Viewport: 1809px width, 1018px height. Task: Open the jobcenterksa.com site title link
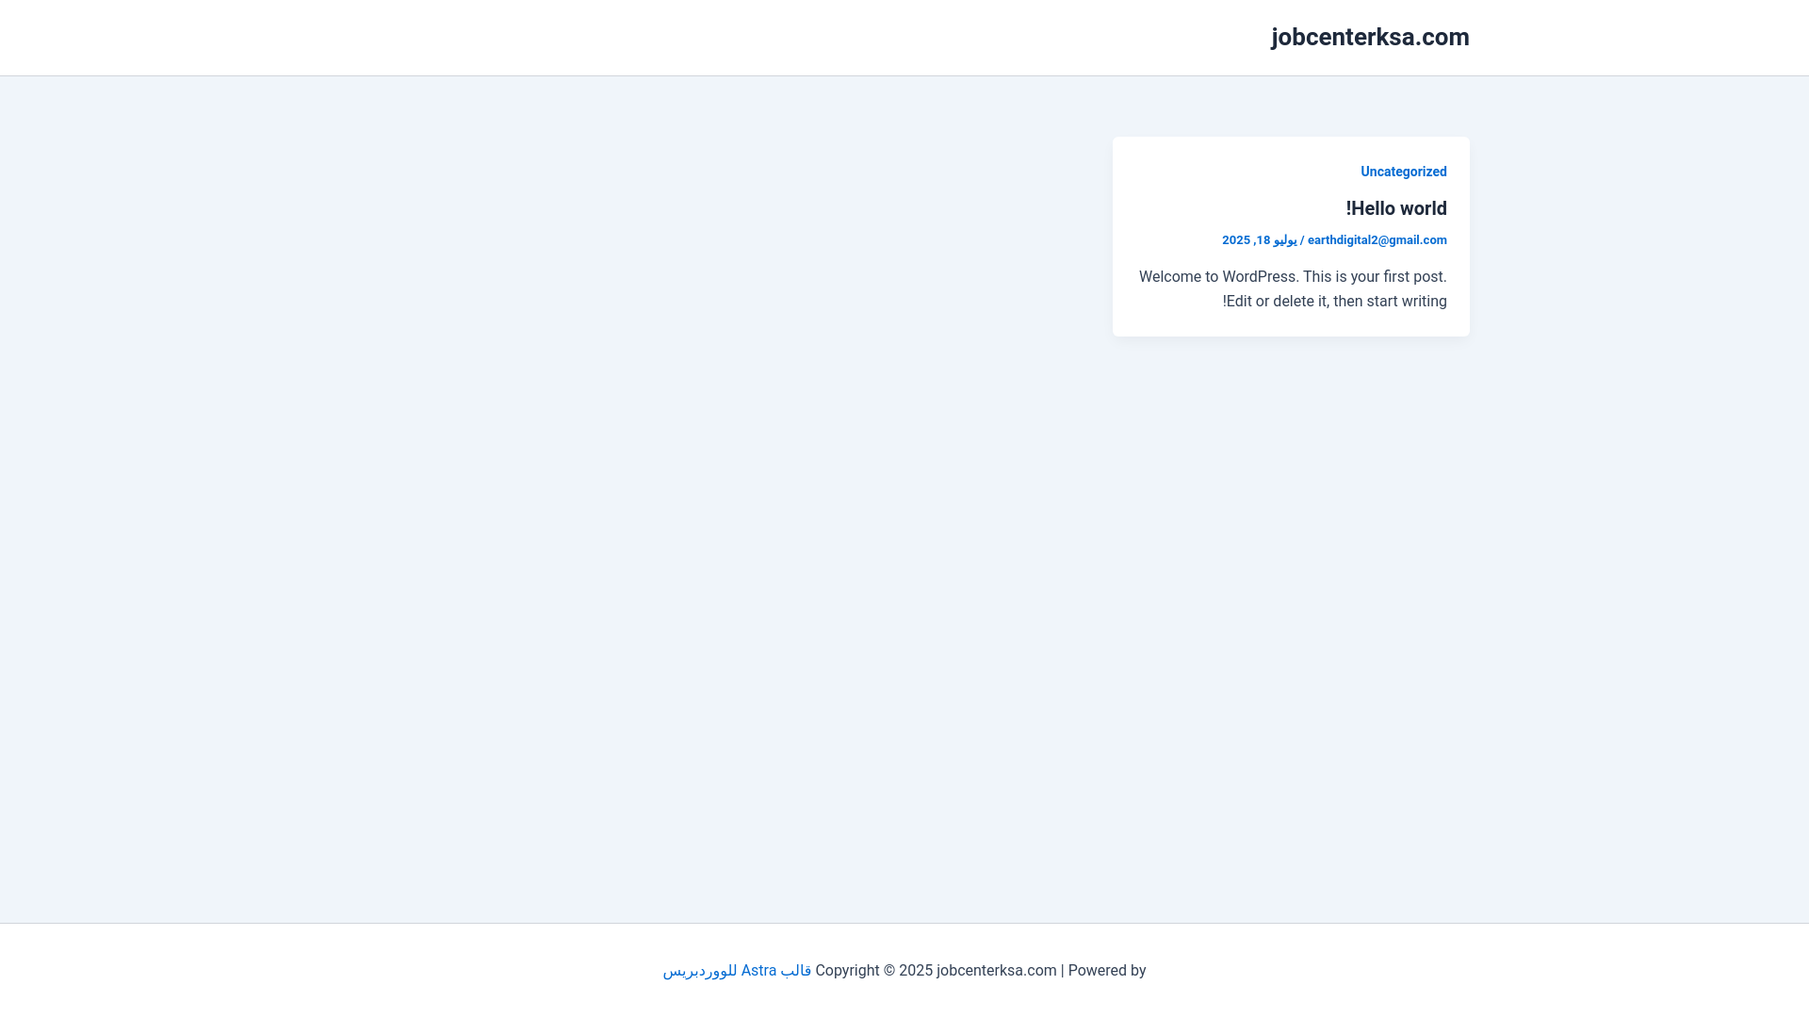point(1370,37)
